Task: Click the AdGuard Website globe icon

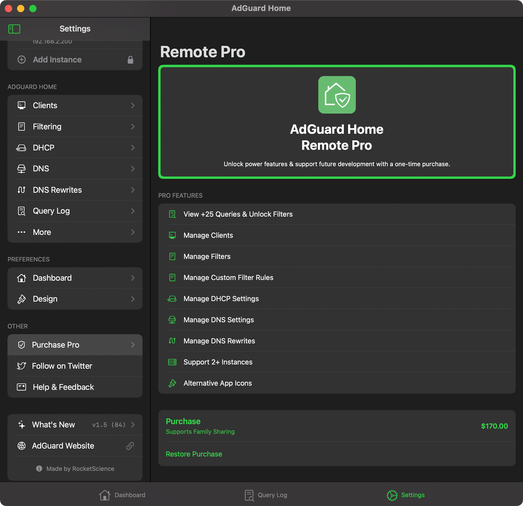Action: click(21, 446)
